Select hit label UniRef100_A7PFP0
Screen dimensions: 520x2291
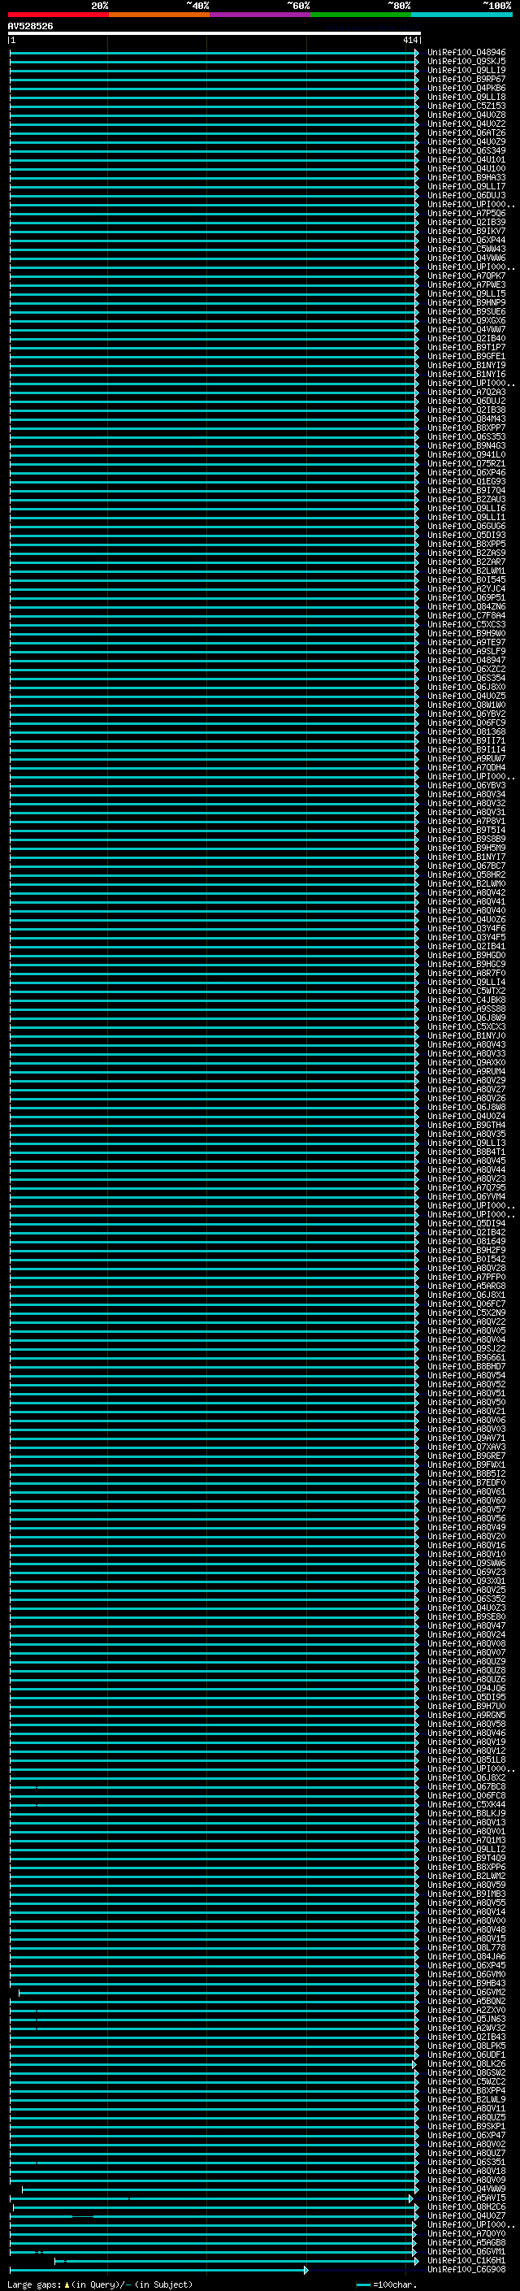[x=466, y=1277]
